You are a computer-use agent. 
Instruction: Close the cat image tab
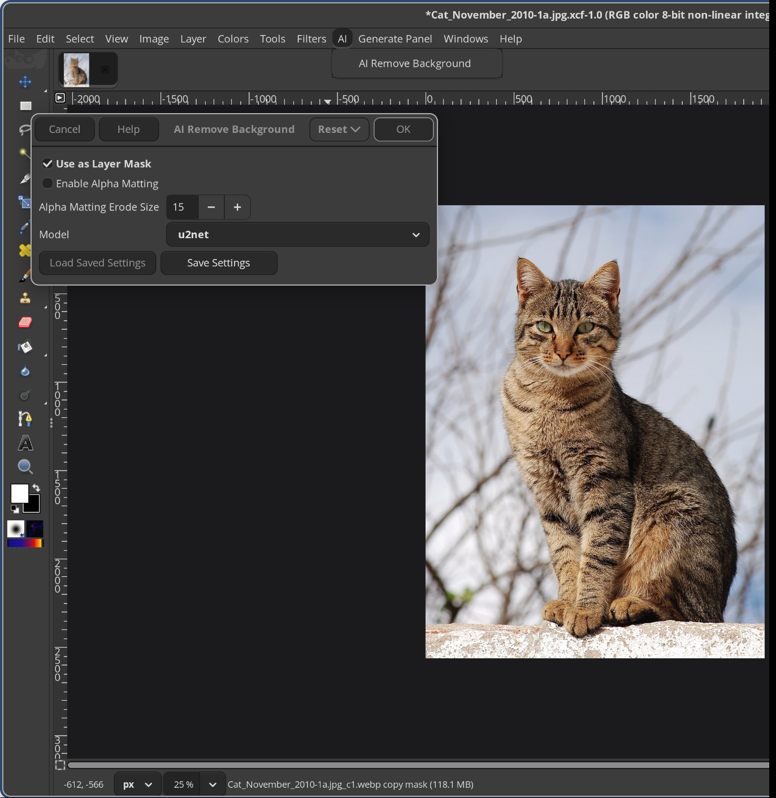[105, 70]
